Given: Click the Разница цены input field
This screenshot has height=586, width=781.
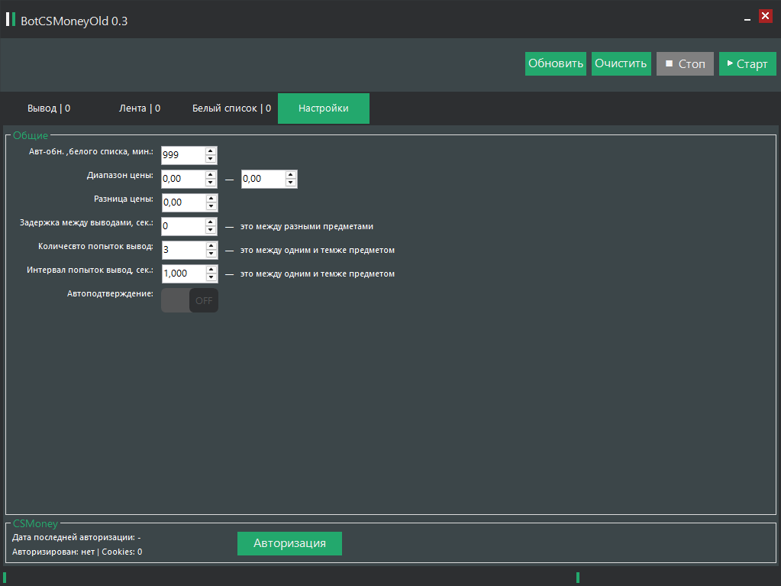Looking at the screenshot, I should (183, 202).
